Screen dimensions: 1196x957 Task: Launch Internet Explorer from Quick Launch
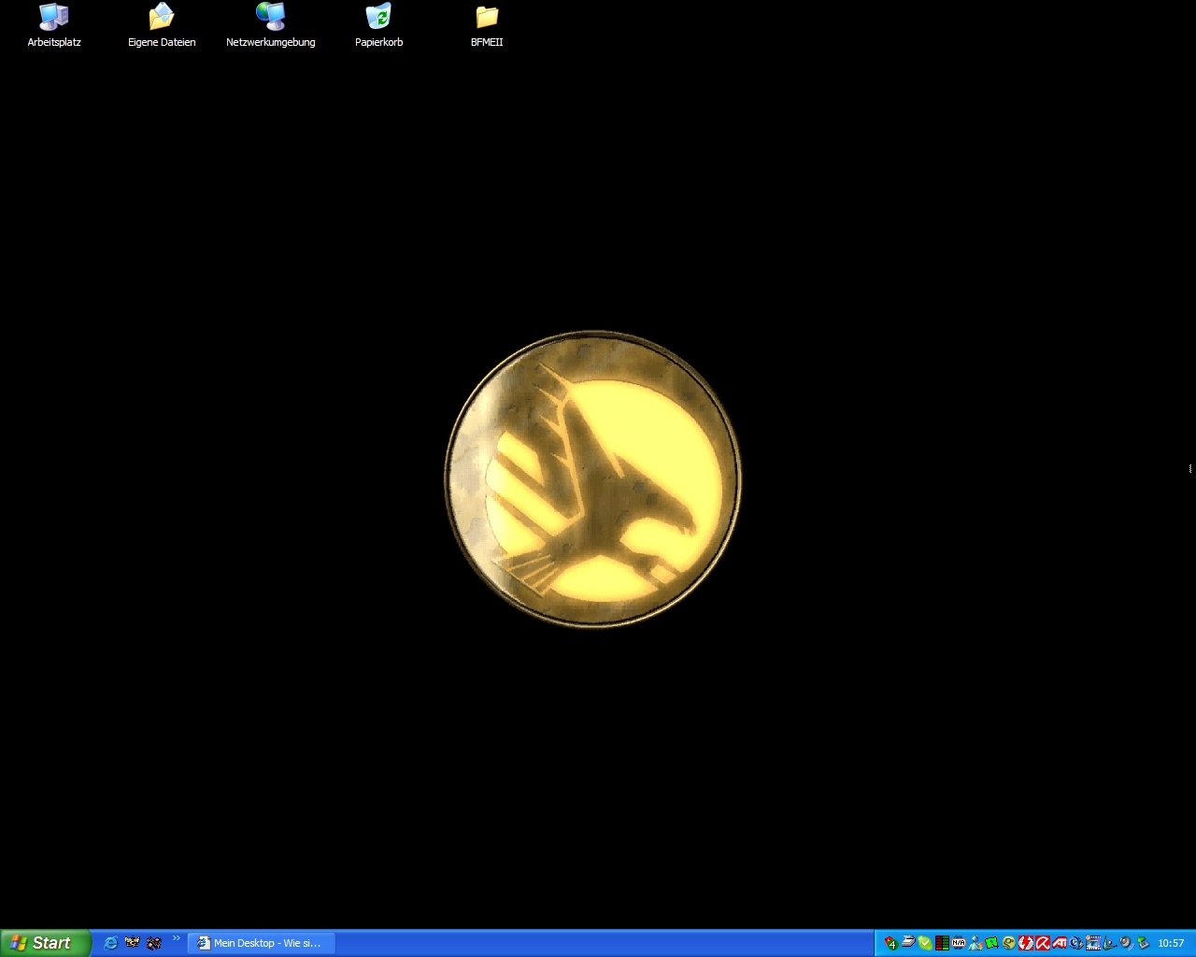(110, 943)
